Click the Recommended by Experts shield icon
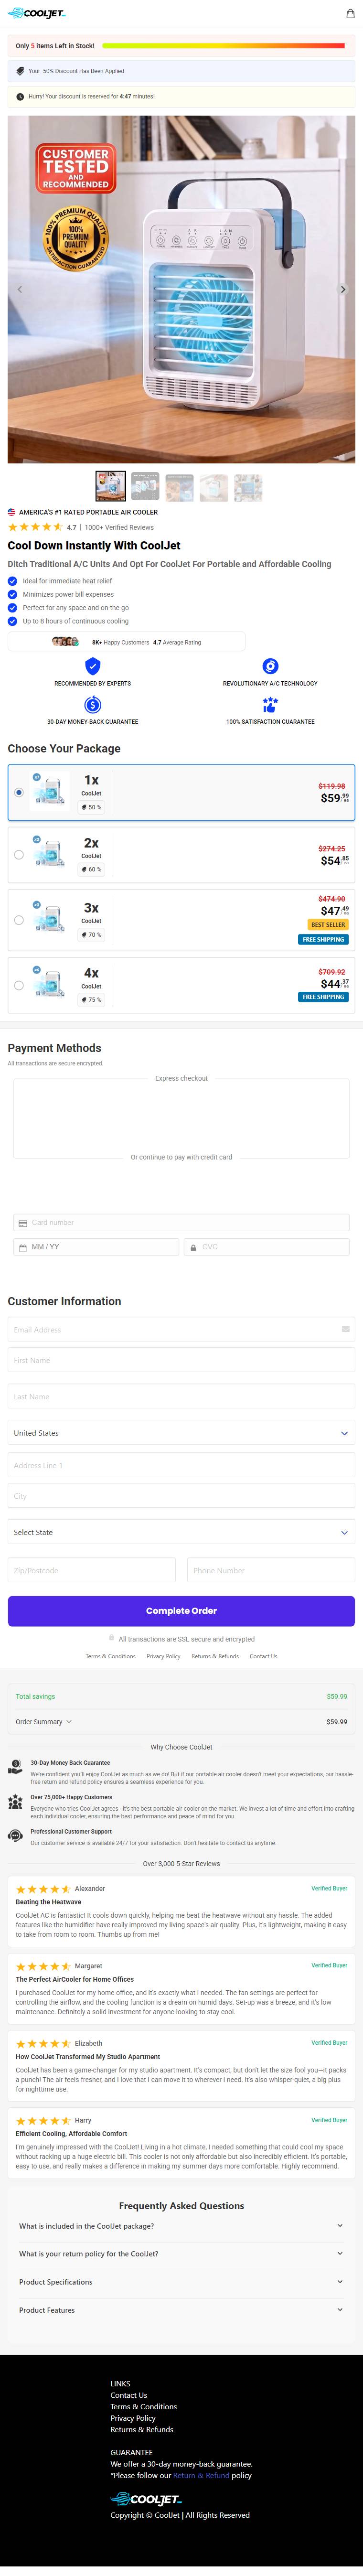This screenshot has height=2576, width=363. tap(92, 666)
